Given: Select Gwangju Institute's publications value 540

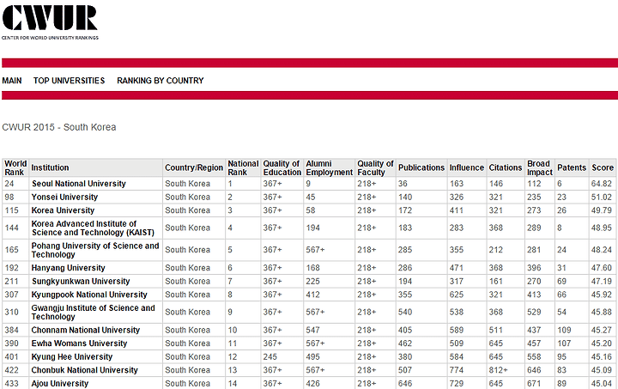Looking at the screenshot, I should [x=405, y=313].
